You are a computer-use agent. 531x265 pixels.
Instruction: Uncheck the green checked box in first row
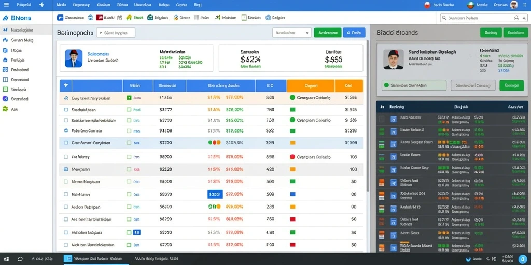click(129, 98)
